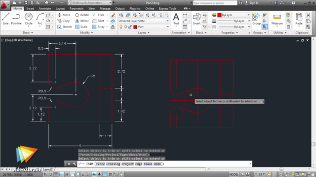Viewport: 316px width, 177px height.
Task: Choose the Crossing option in command line
Action: 113,164
